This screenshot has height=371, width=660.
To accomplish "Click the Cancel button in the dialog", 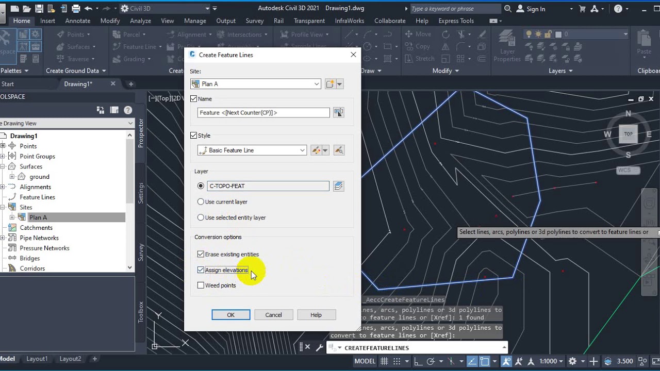I will point(274,315).
